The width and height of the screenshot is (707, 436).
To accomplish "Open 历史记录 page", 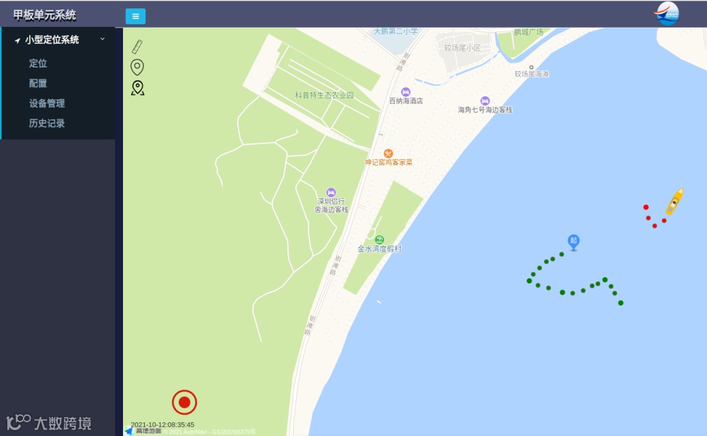I will (x=47, y=123).
